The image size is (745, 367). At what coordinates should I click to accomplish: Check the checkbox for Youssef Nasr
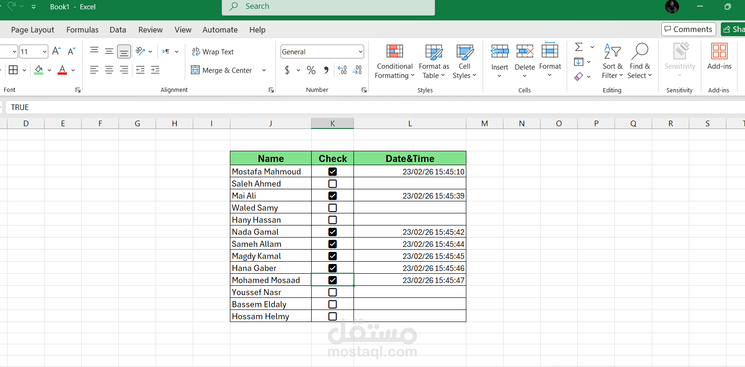pyautogui.click(x=333, y=292)
